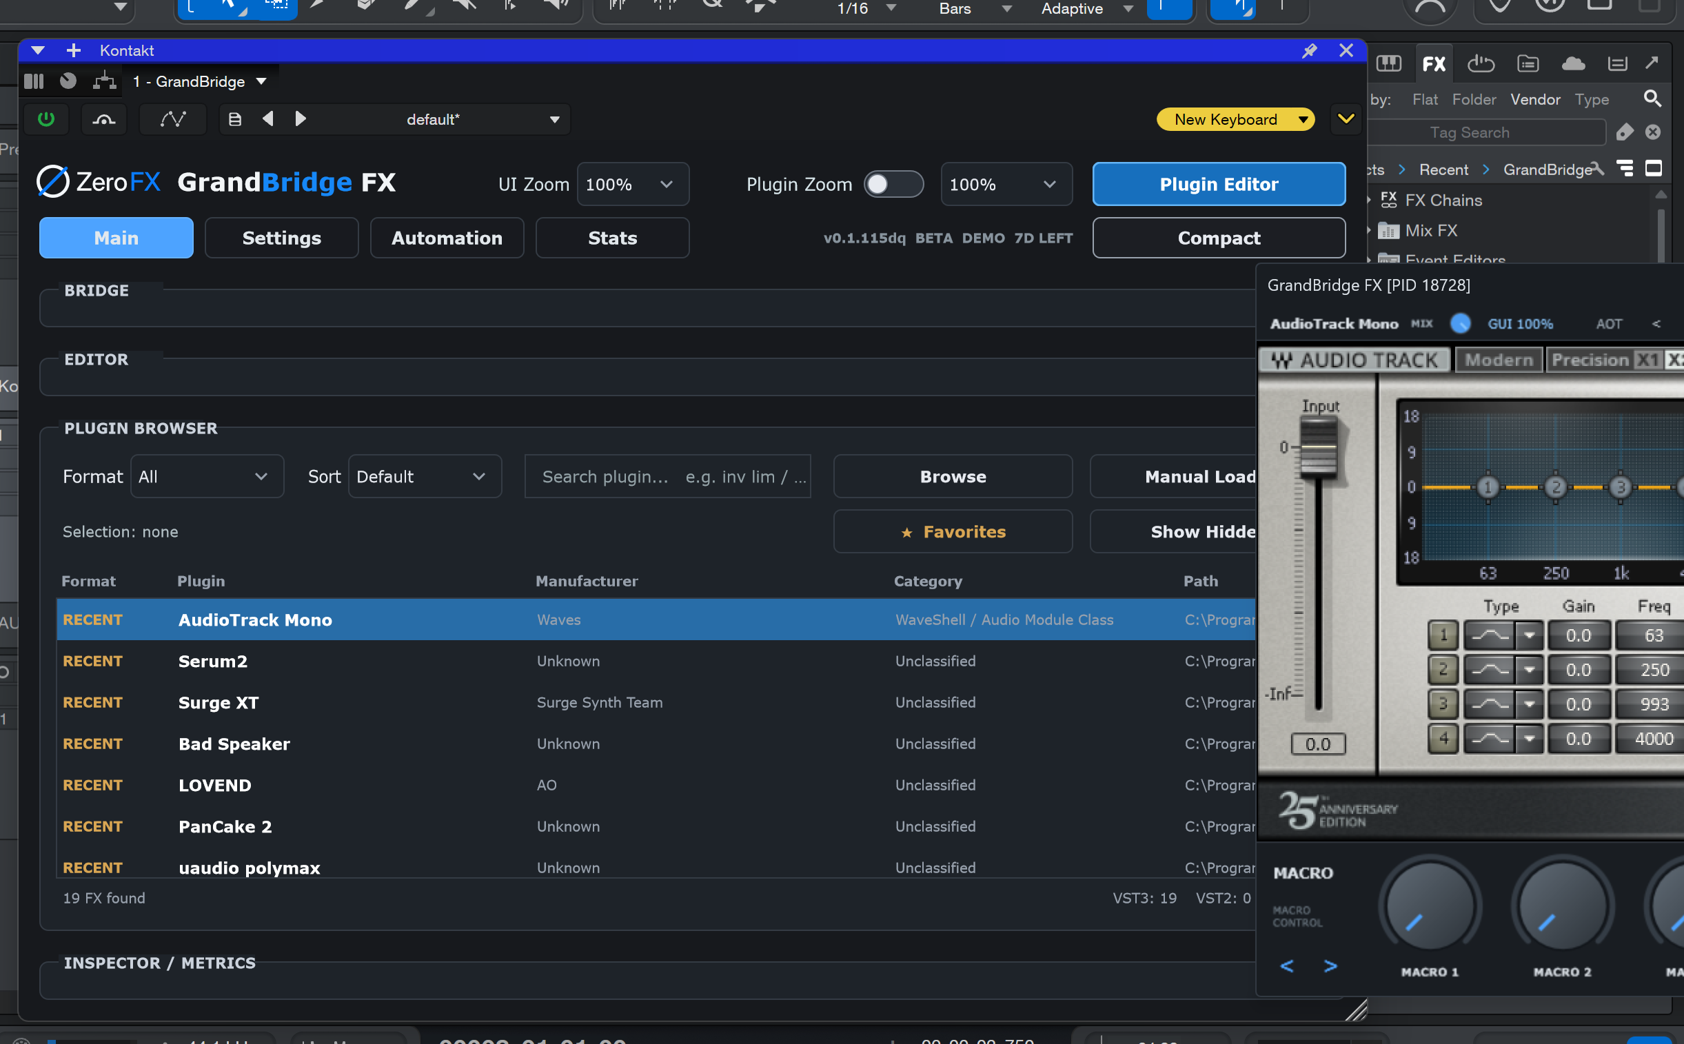
Task: Select the AudioTrack Mono plugin row
Action: tap(656, 620)
